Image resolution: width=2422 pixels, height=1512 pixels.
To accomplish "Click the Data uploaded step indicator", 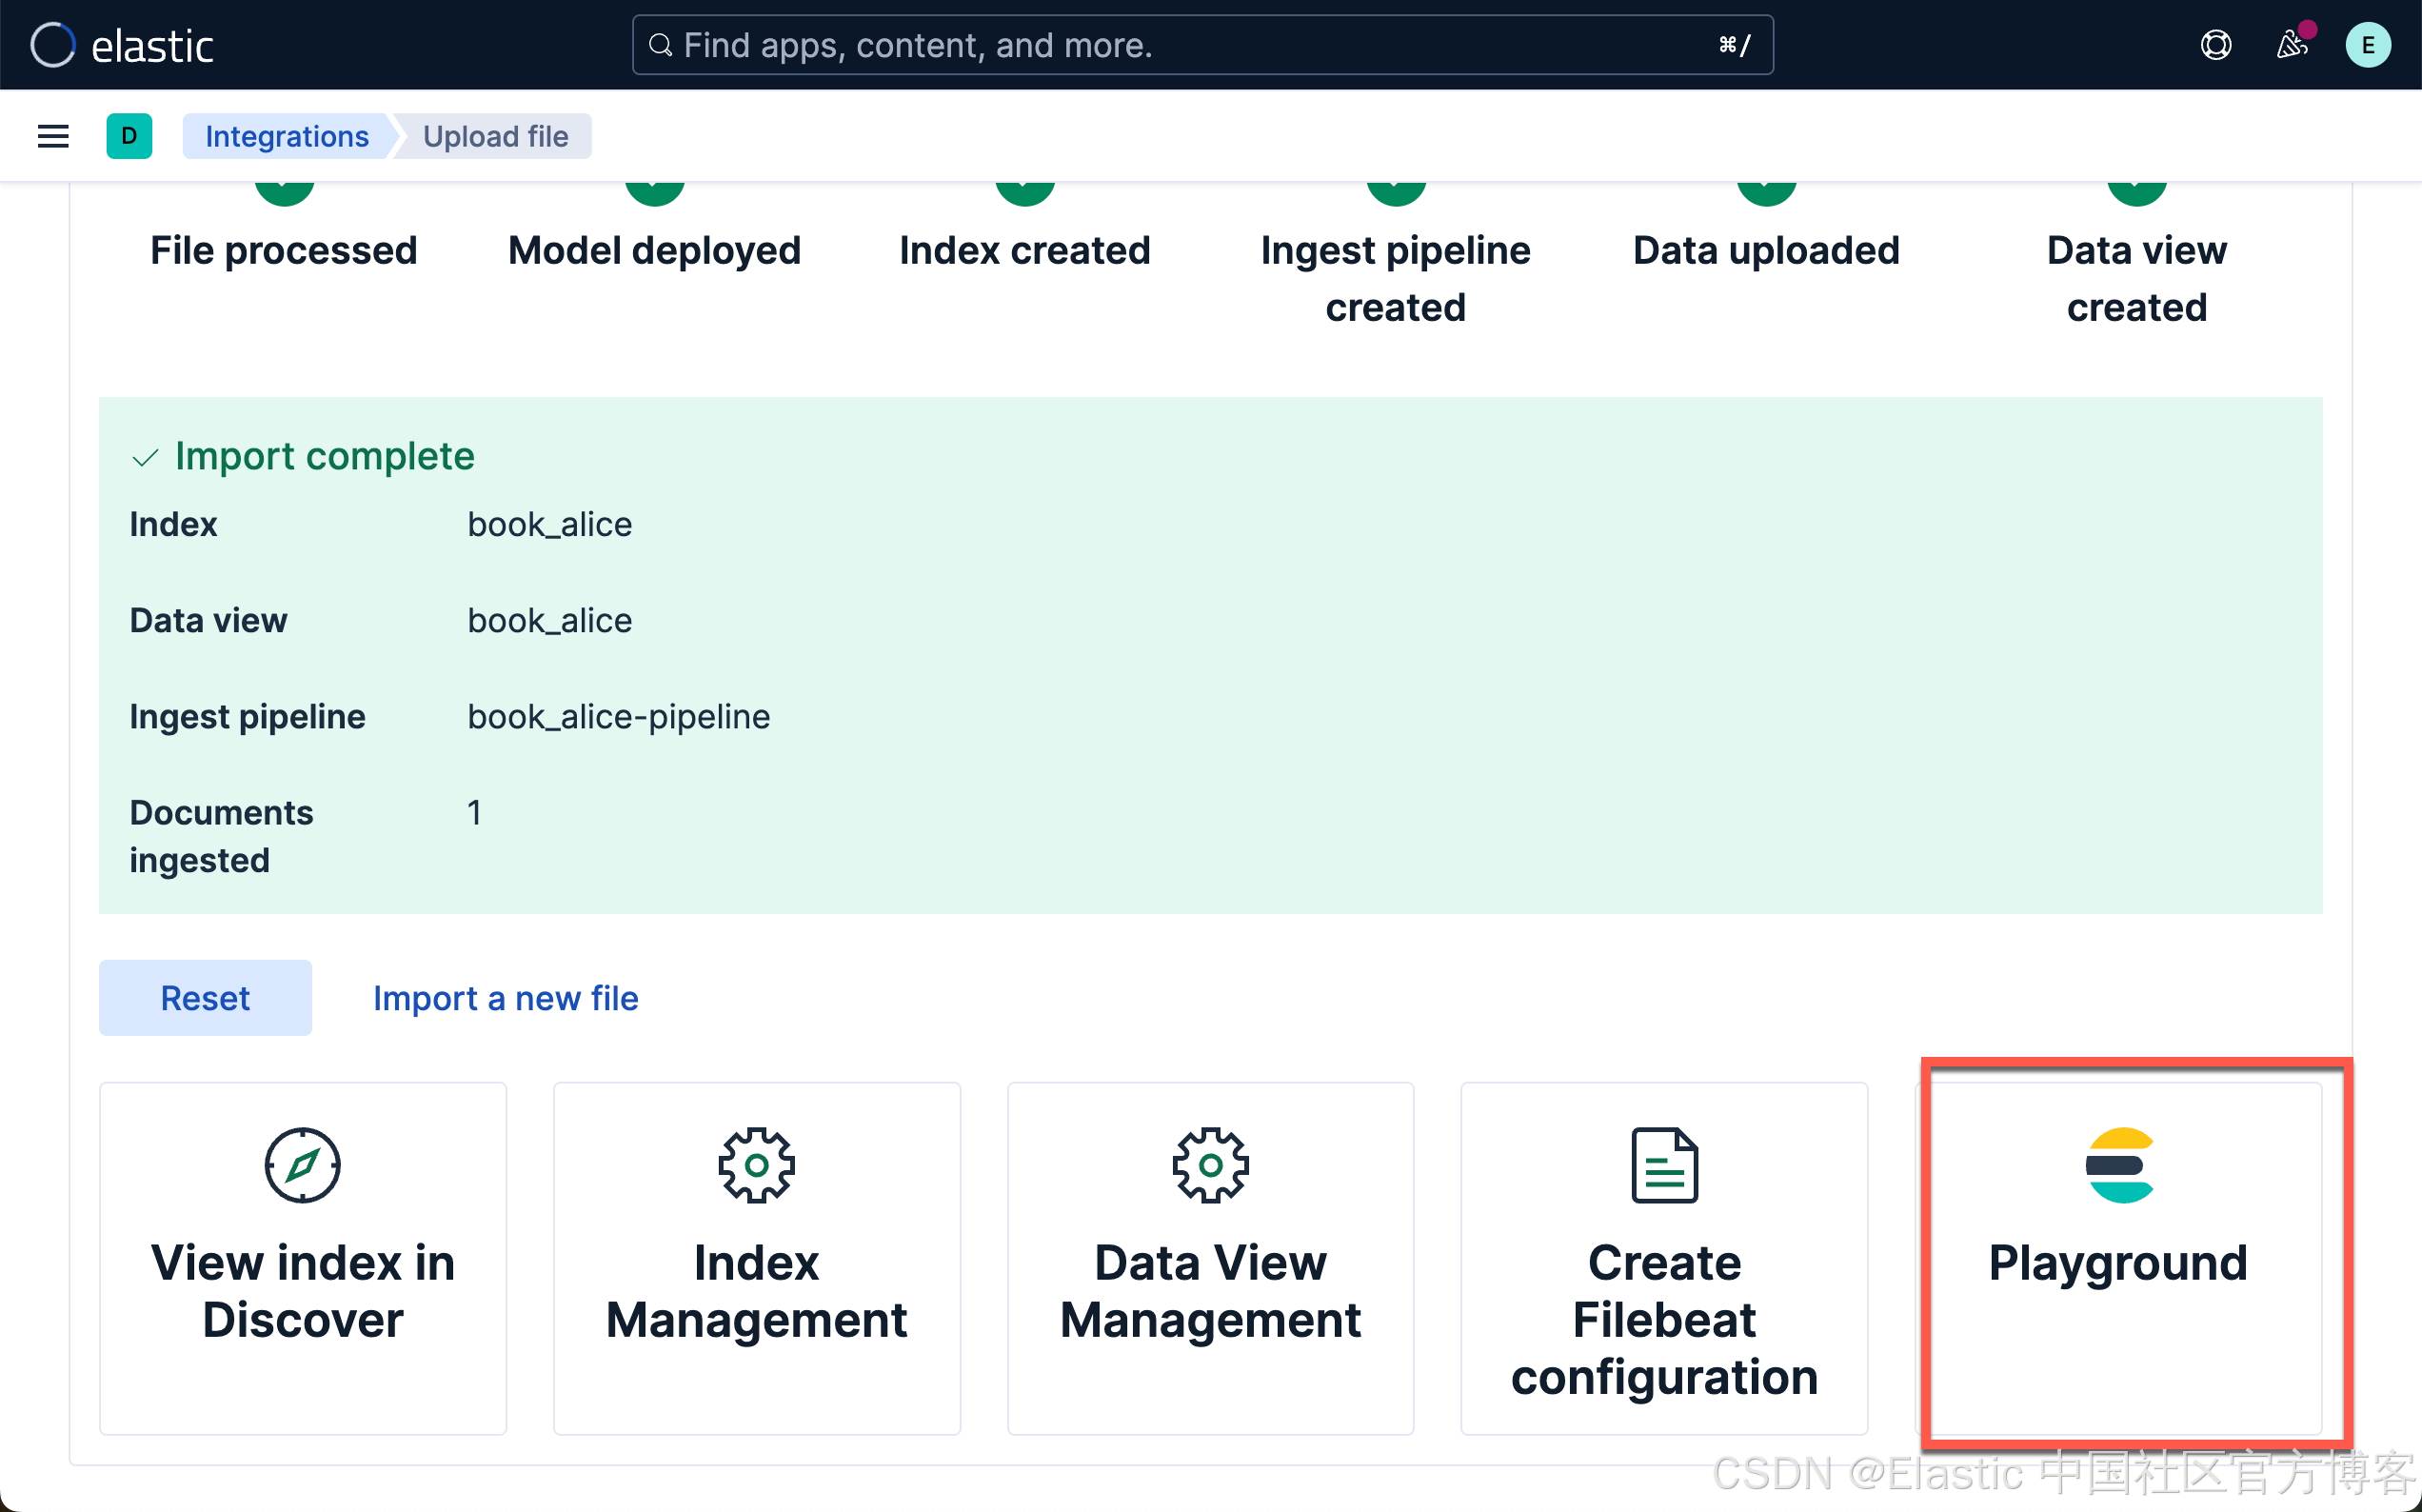I will click(1765, 193).
